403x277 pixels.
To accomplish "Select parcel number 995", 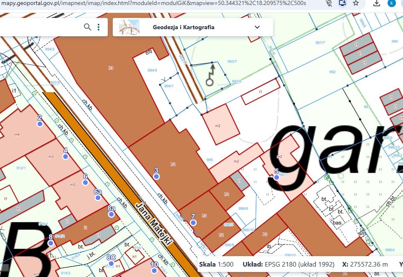I will tap(210, 160).
